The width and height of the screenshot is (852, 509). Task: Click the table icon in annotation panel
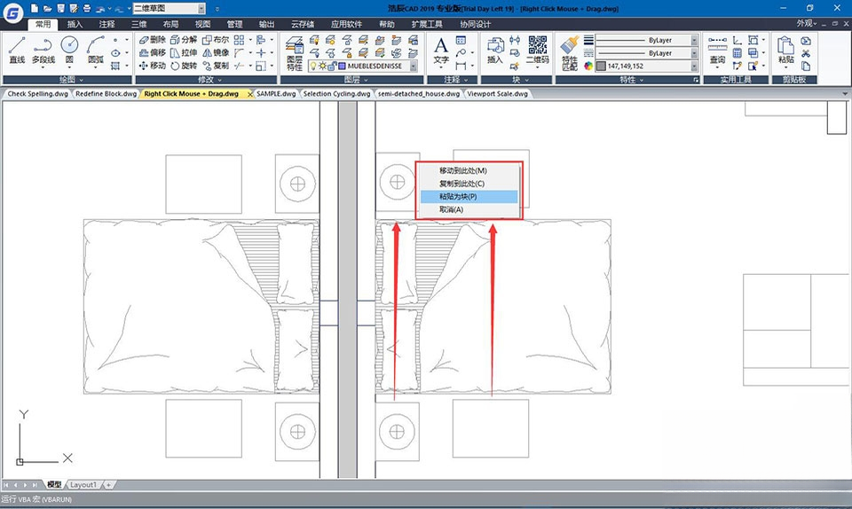tap(461, 40)
